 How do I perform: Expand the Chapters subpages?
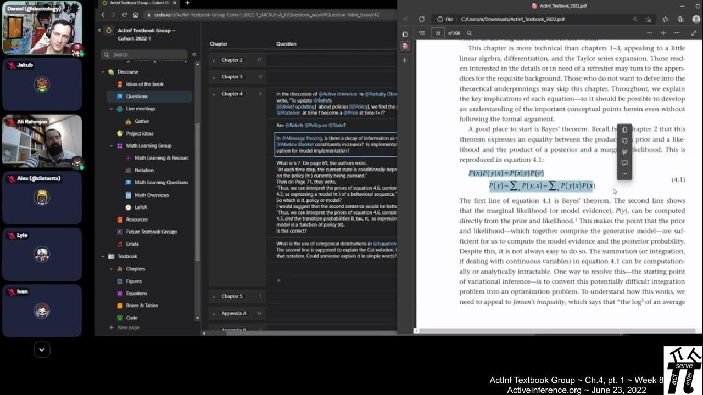click(111, 269)
